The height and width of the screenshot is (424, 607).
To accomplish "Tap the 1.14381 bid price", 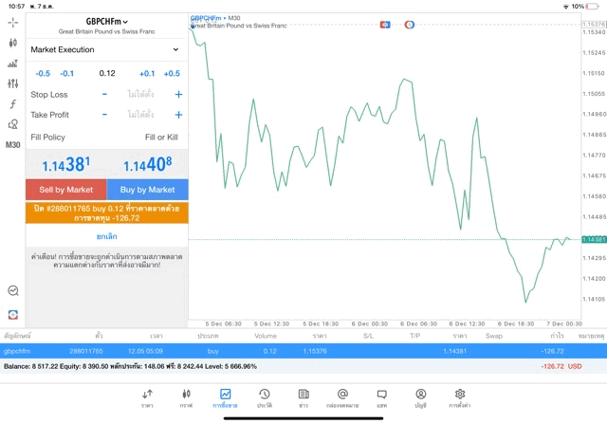I will (66, 164).
